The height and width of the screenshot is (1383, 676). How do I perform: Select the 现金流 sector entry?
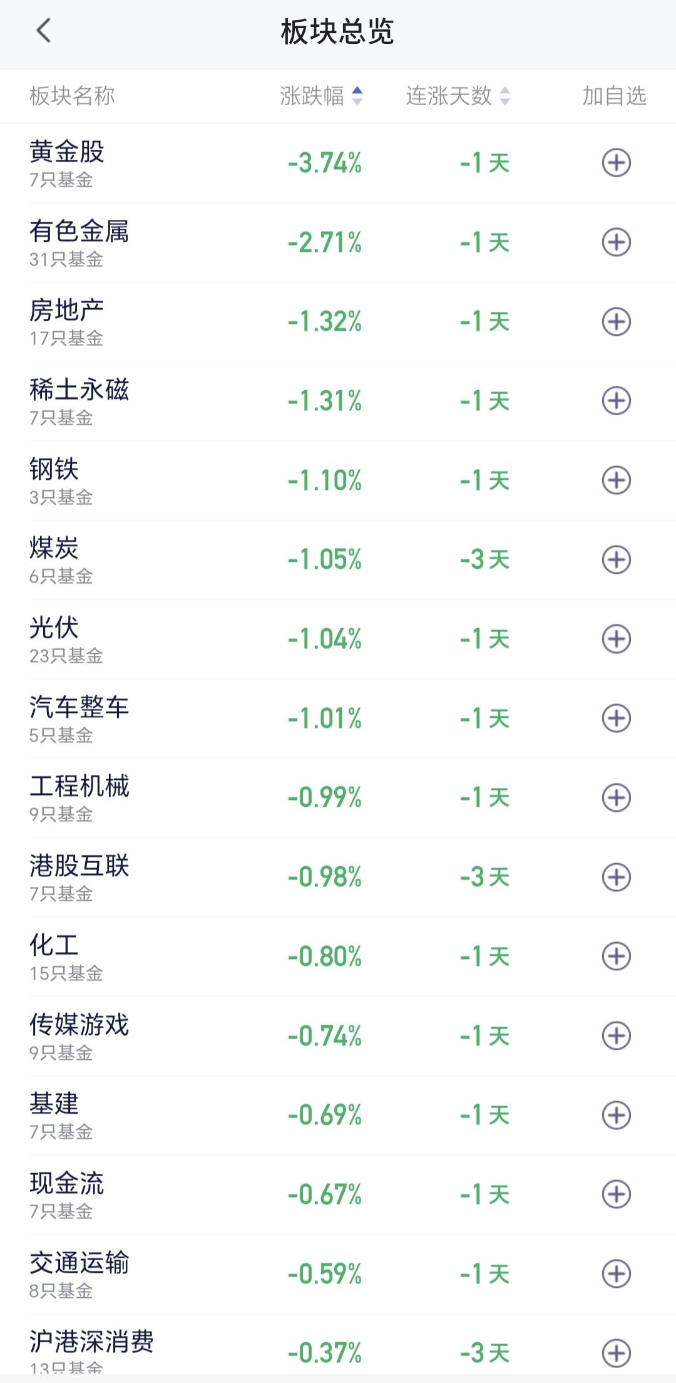point(338,1194)
